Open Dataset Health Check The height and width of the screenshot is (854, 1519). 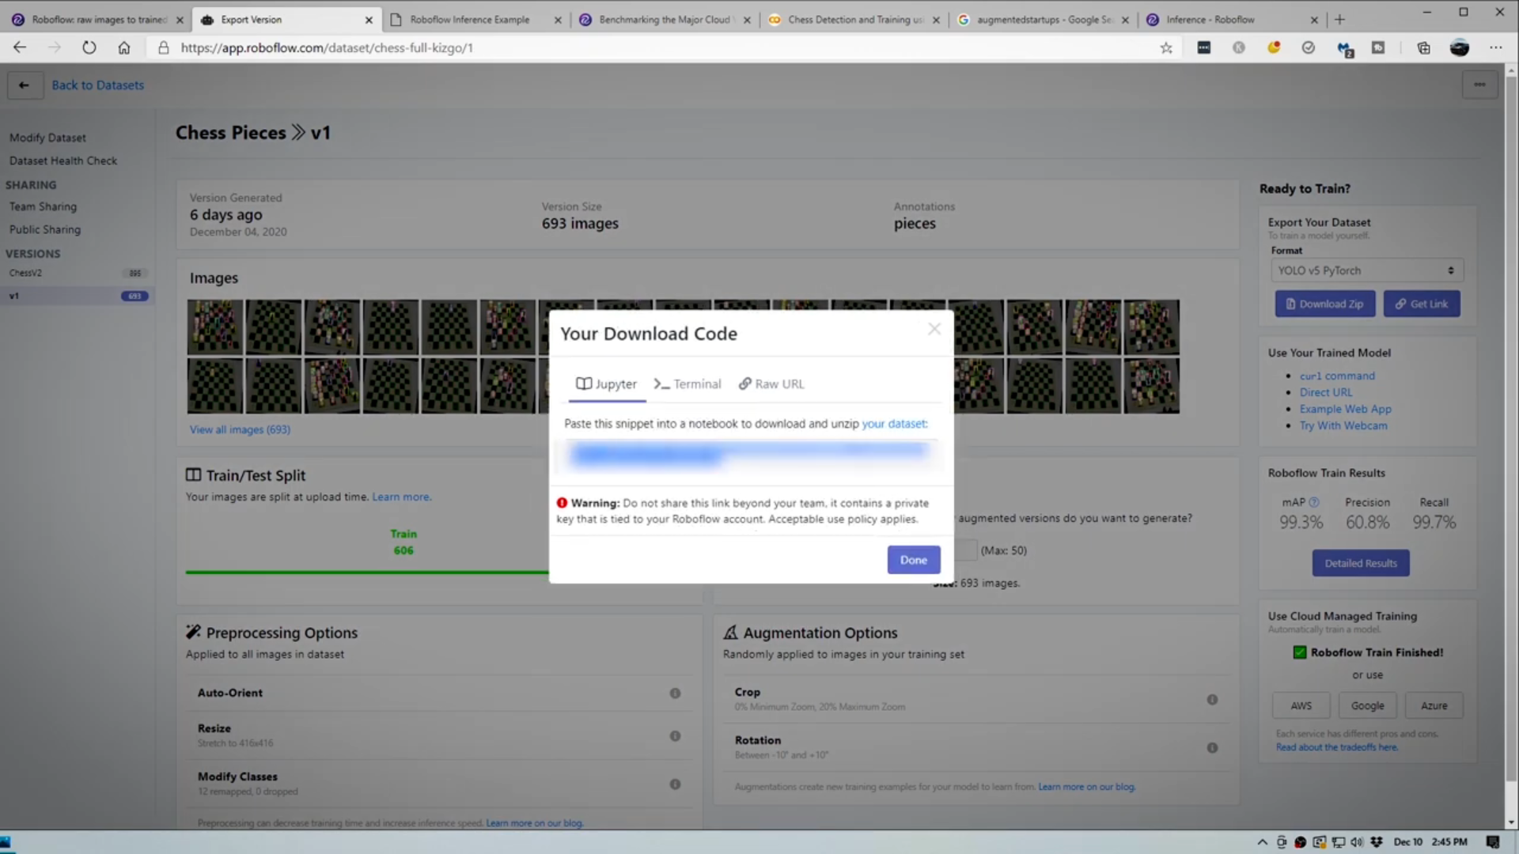pos(63,161)
